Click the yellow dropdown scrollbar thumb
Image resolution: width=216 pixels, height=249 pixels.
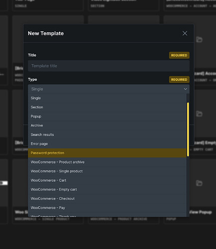188,129
